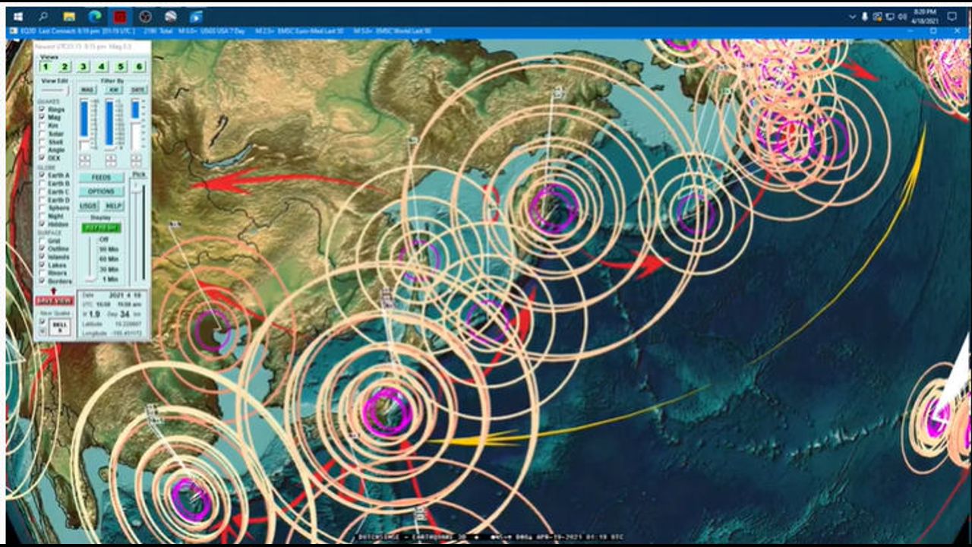The height and width of the screenshot is (547, 972).
Task: Open Windows Start menu
Action: (18, 16)
